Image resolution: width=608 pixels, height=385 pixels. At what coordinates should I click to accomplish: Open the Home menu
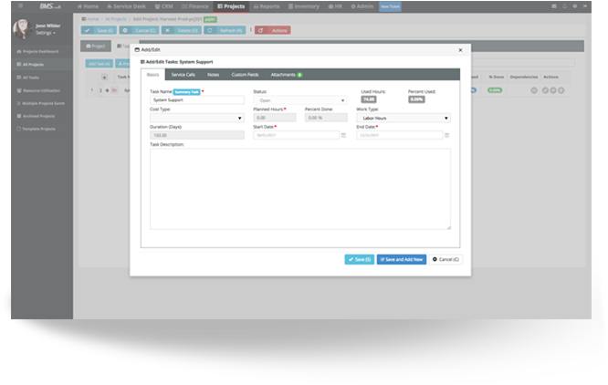[88, 6]
